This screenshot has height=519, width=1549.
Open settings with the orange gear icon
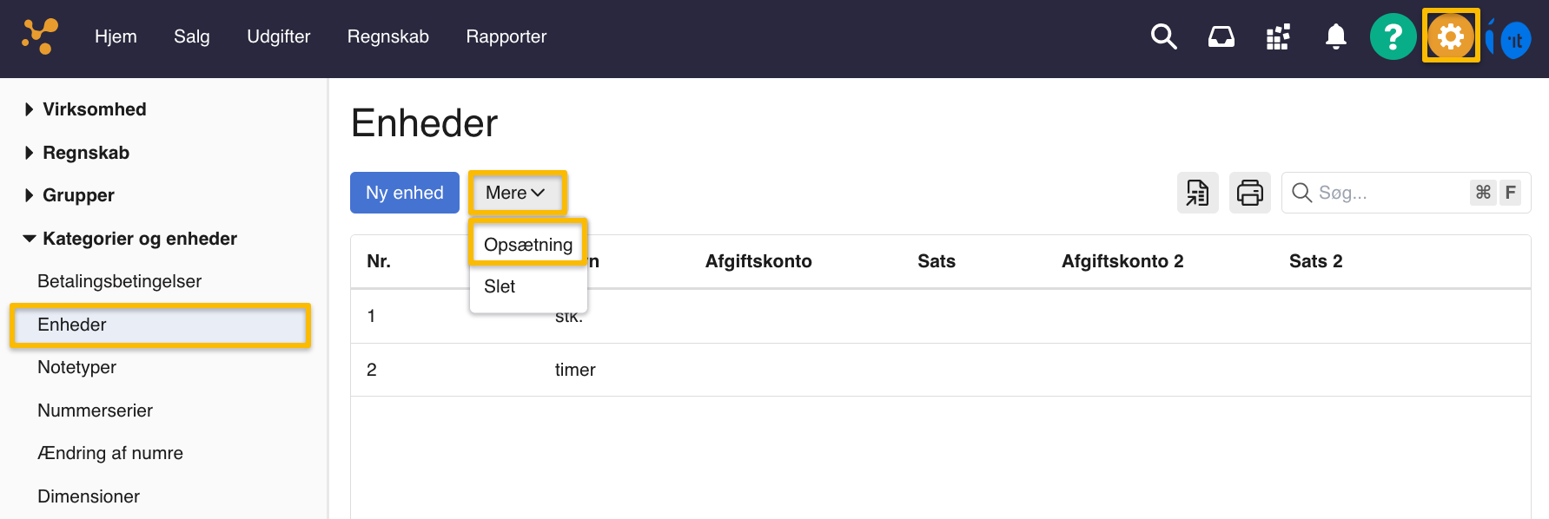pos(1450,36)
